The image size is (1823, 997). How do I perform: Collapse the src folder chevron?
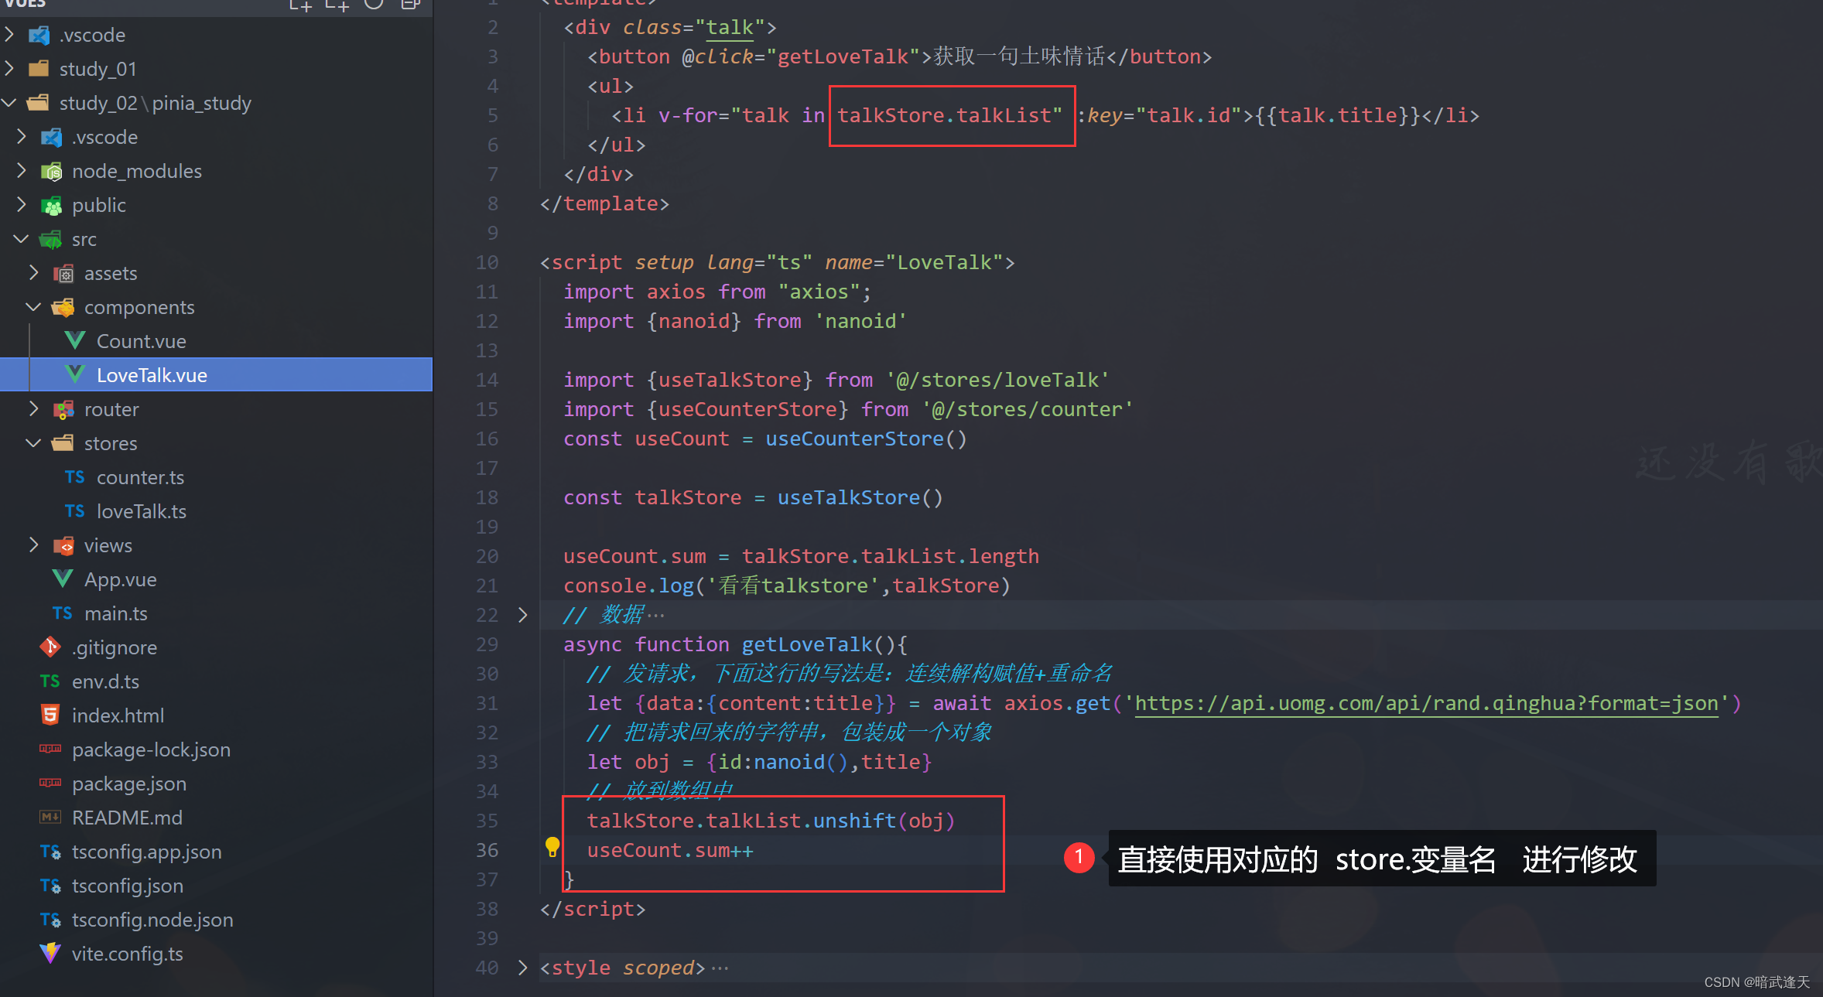22,239
